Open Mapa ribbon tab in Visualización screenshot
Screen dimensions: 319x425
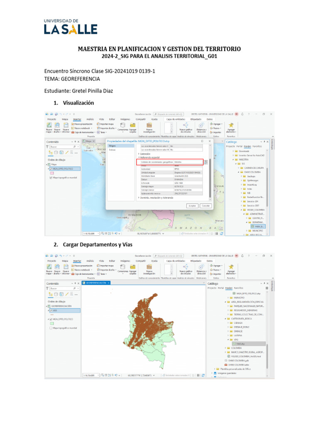point(65,119)
